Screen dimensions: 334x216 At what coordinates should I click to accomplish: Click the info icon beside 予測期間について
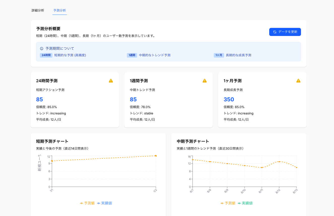(42, 49)
